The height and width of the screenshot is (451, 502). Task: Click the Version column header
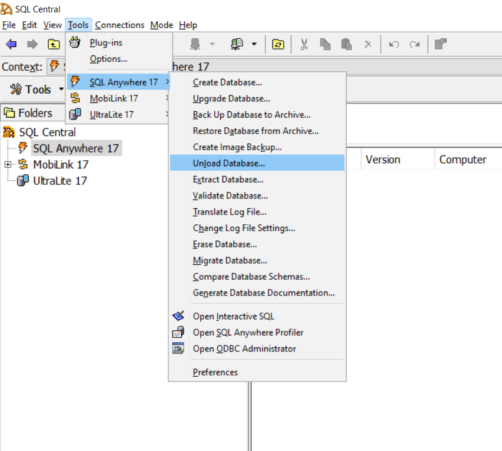pyautogui.click(x=398, y=159)
